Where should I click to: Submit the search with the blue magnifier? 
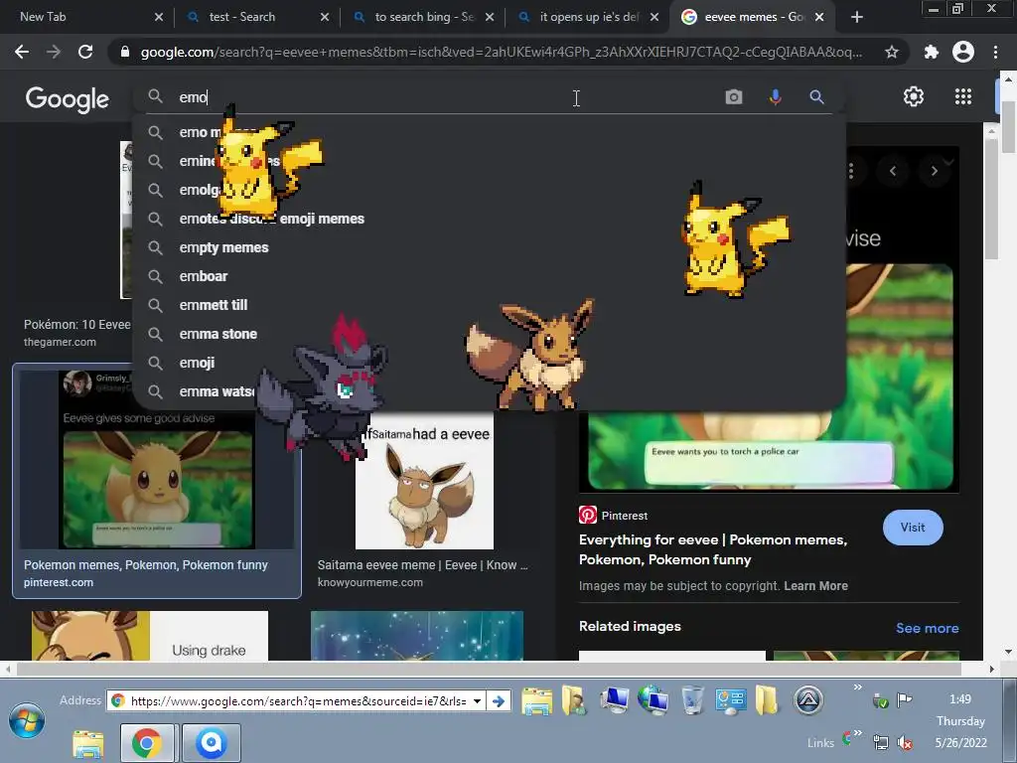pyautogui.click(x=816, y=97)
